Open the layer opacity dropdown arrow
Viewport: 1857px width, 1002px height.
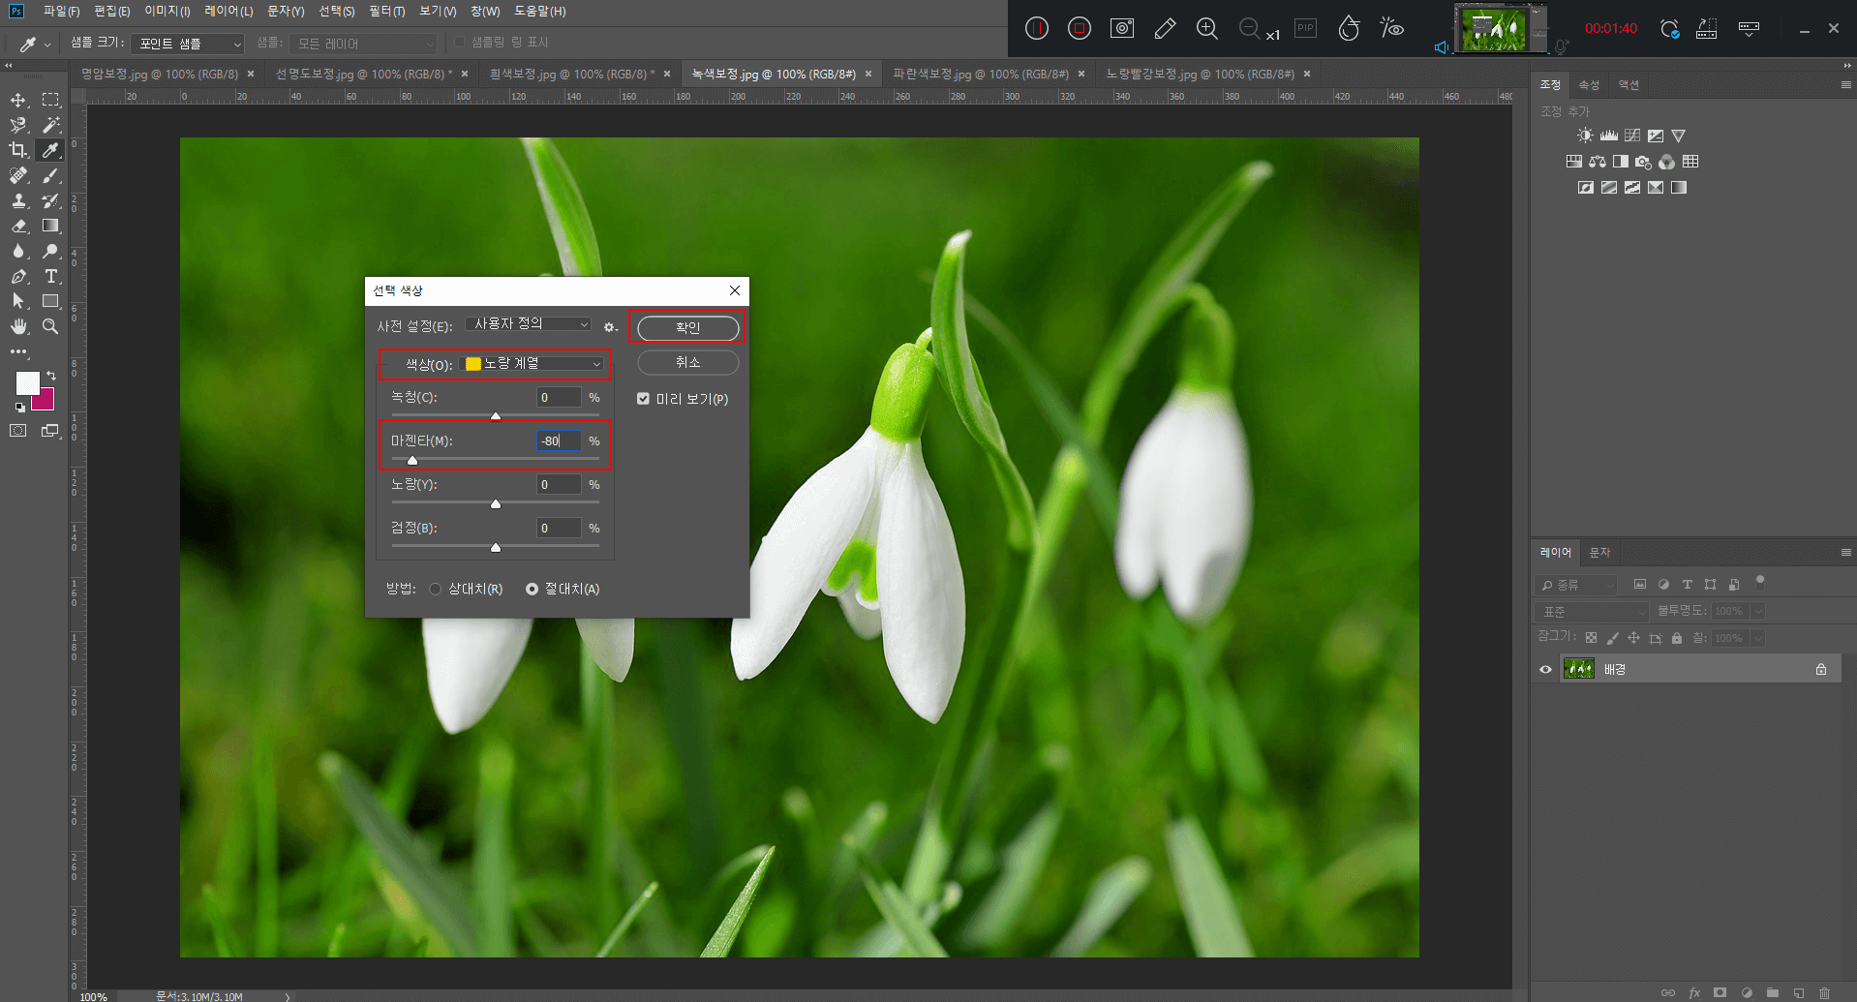click(1757, 611)
